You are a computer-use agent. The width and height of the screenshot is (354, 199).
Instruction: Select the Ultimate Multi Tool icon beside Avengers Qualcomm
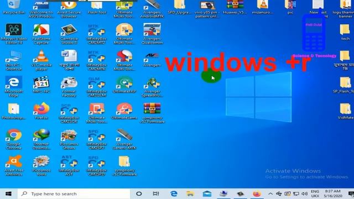pos(124,33)
